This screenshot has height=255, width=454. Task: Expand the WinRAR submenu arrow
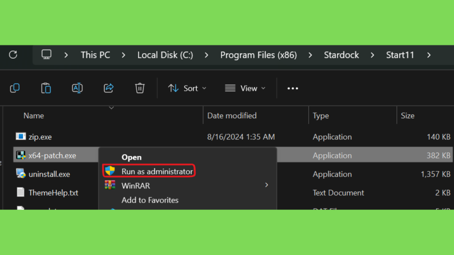[x=266, y=185]
